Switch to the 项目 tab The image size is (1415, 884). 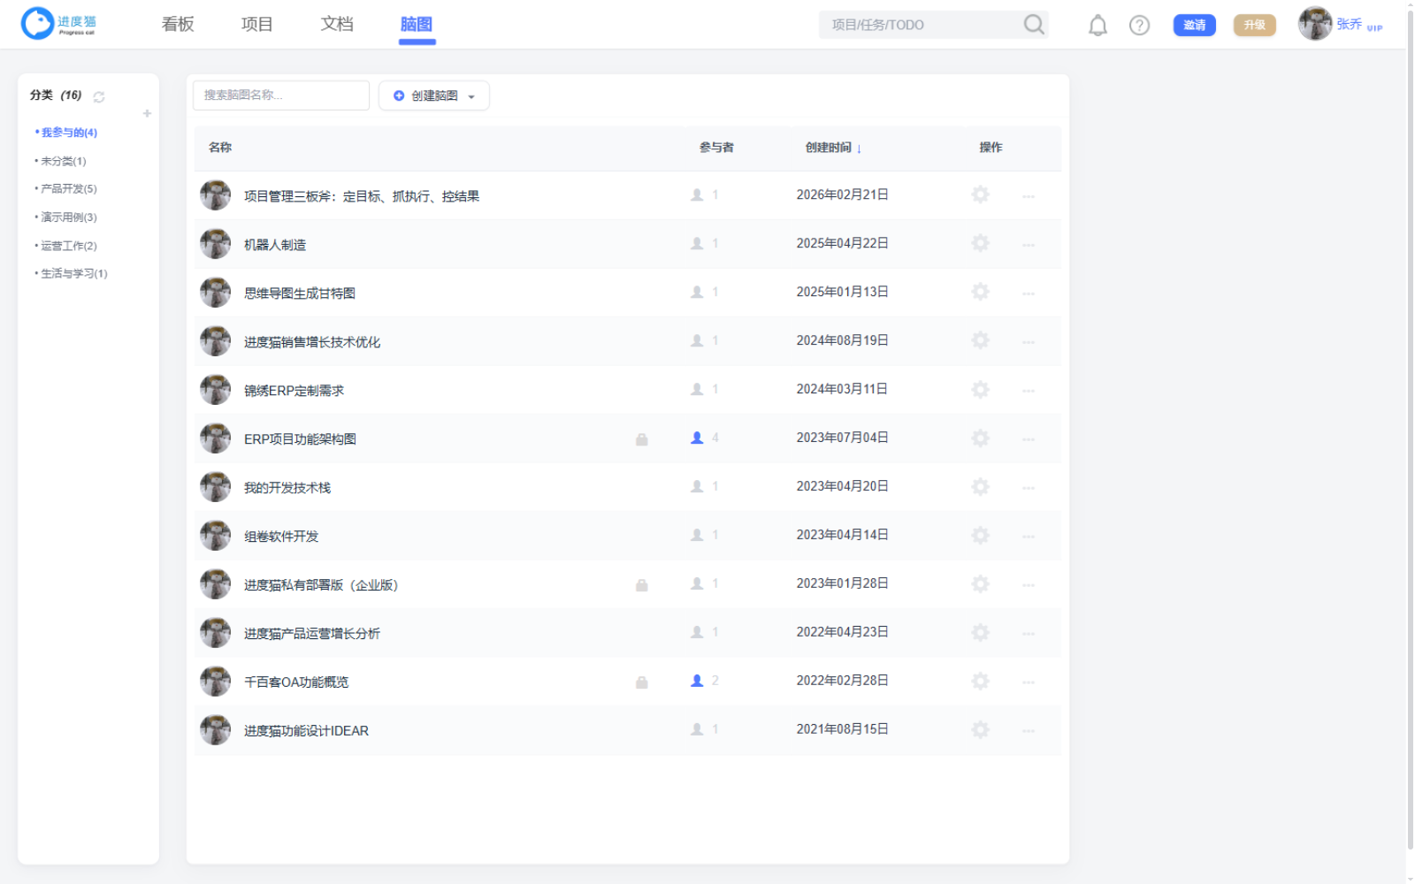[x=256, y=24]
